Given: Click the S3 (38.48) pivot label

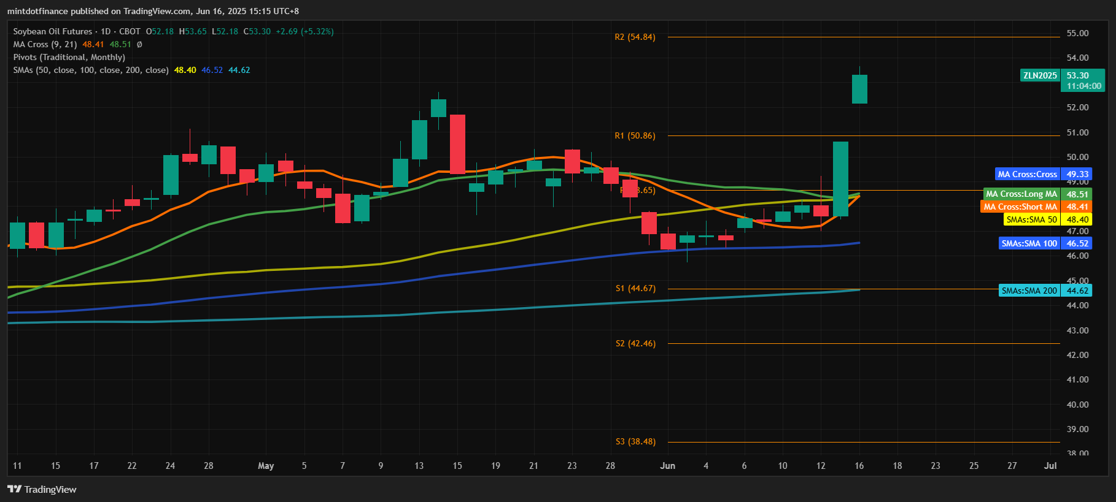Looking at the screenshot, I should (635, 441).
